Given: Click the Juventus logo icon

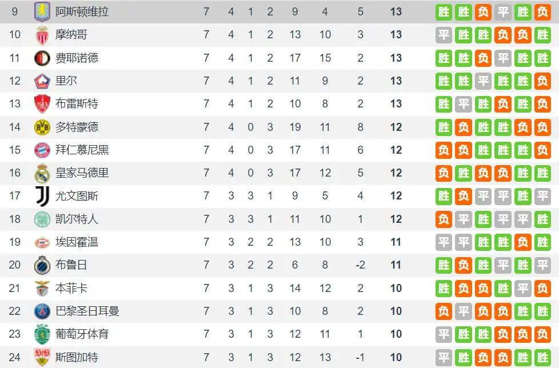Looking at the screenshot, I should click(42, 196).
